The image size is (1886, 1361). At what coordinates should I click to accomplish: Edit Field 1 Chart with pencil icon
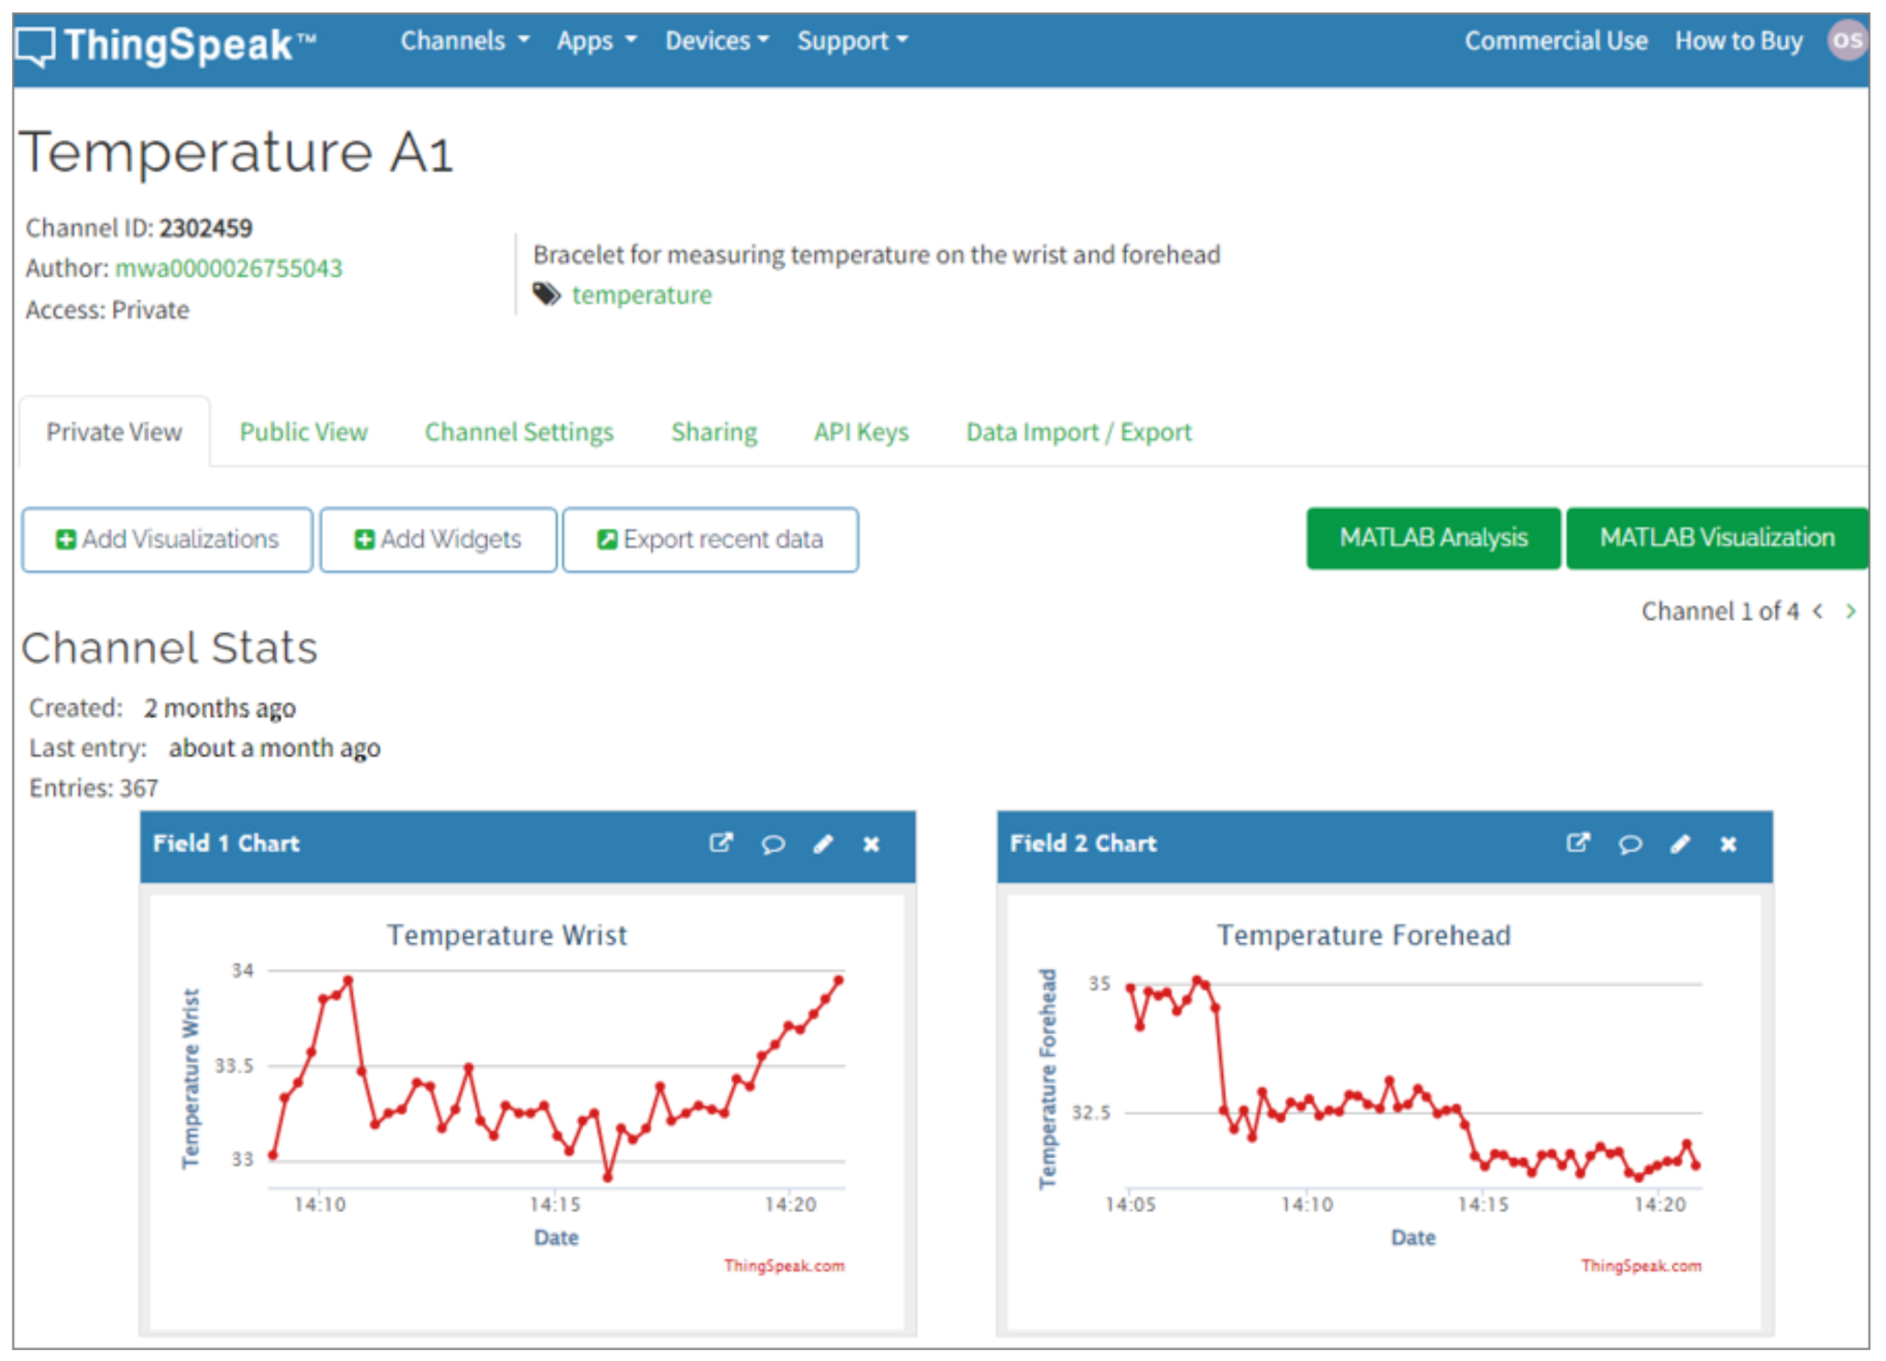(823, 844)
